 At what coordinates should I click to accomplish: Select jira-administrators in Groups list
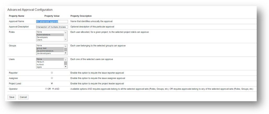click(x=50, y=51)
